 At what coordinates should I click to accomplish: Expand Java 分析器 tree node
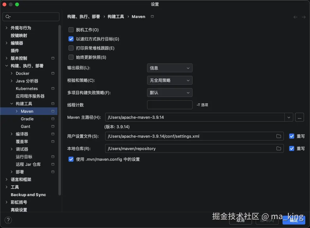pyautogui.click(x=12, y=81)
